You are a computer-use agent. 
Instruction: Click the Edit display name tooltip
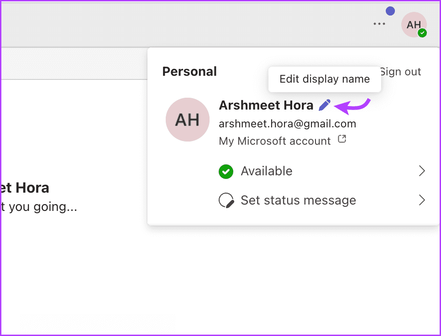coord(324,79)
